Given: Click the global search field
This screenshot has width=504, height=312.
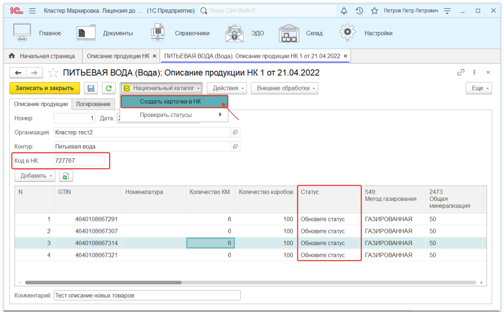Looking at the screenshot, I should click(x=267, y=11).
